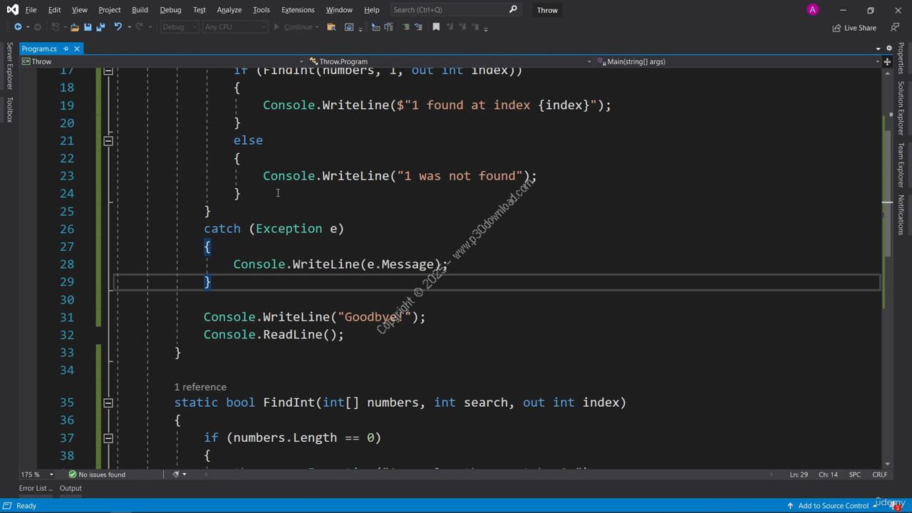The height and width of the screenshot is (513, 912).
Task: Click the code cleanup broom icon
Action: click(175, 474)
